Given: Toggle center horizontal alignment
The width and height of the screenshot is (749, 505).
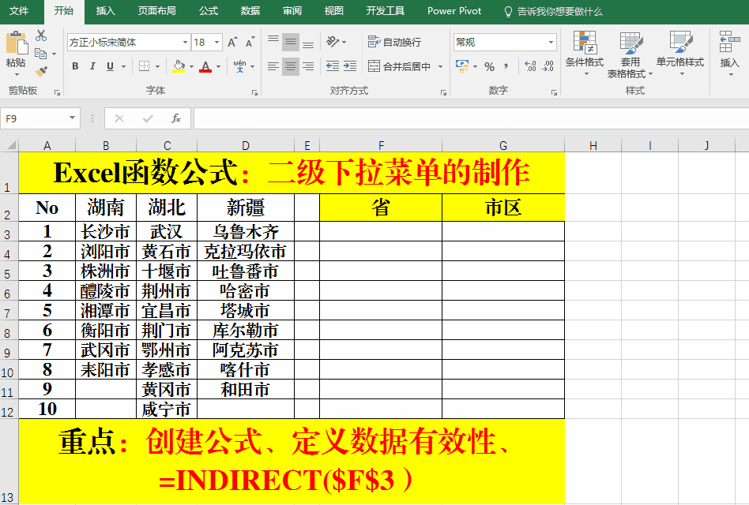Looking at the screenshot, I should tap(291, 66).
